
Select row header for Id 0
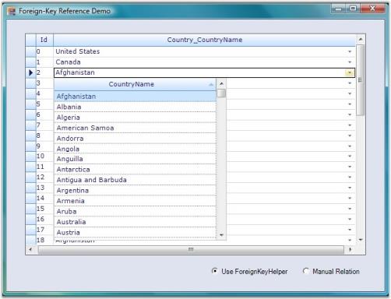click(x=30, y=51)
